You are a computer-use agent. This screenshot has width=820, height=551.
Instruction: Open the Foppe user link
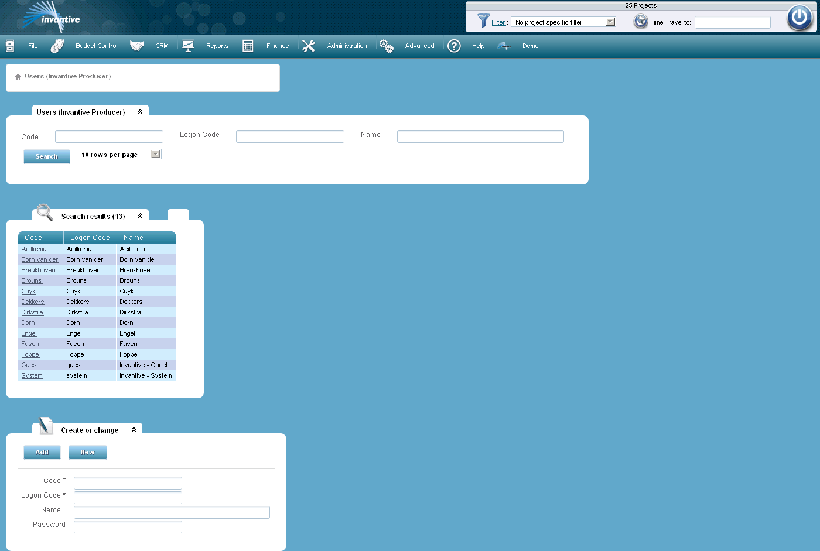30,354
